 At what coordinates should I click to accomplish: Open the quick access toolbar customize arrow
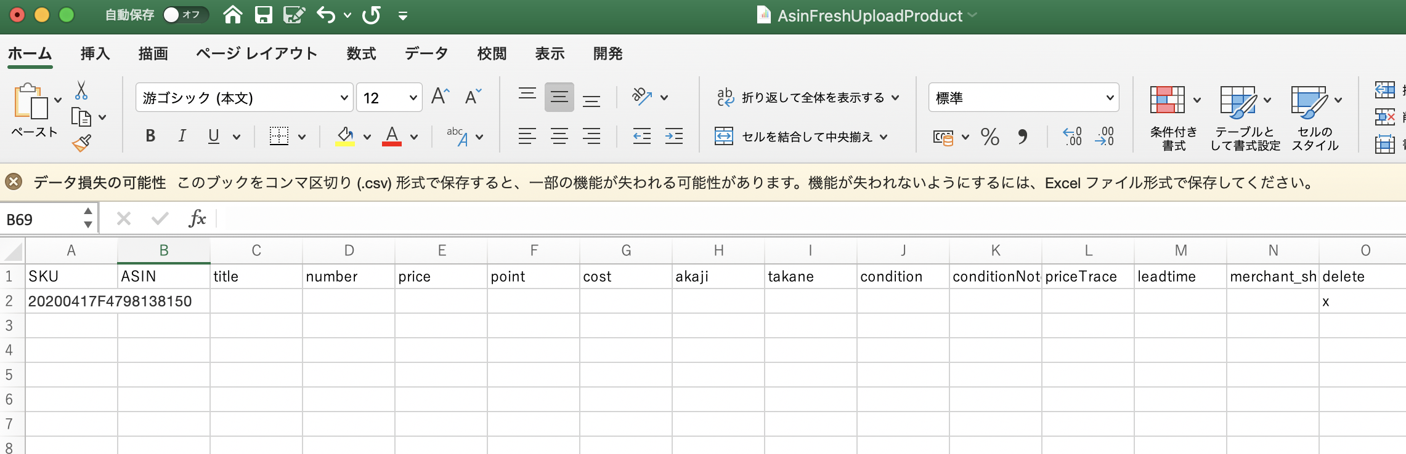point(403,16)
